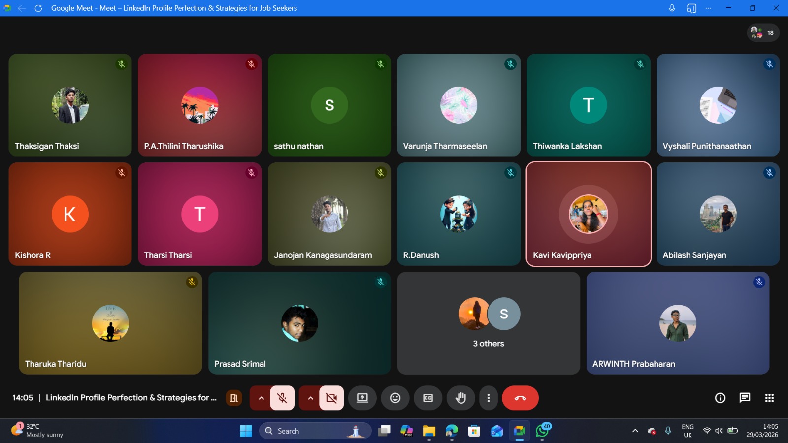Click the companion mode icon beside meeting title
The width and height of the screenshot is (788, 443).
234,398
